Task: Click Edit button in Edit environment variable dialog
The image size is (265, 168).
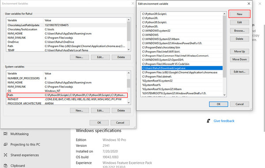Action: [239, 22]
